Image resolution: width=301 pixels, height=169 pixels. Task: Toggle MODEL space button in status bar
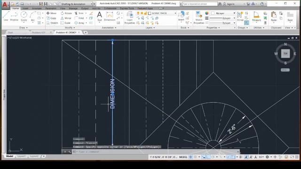[183, 157]
